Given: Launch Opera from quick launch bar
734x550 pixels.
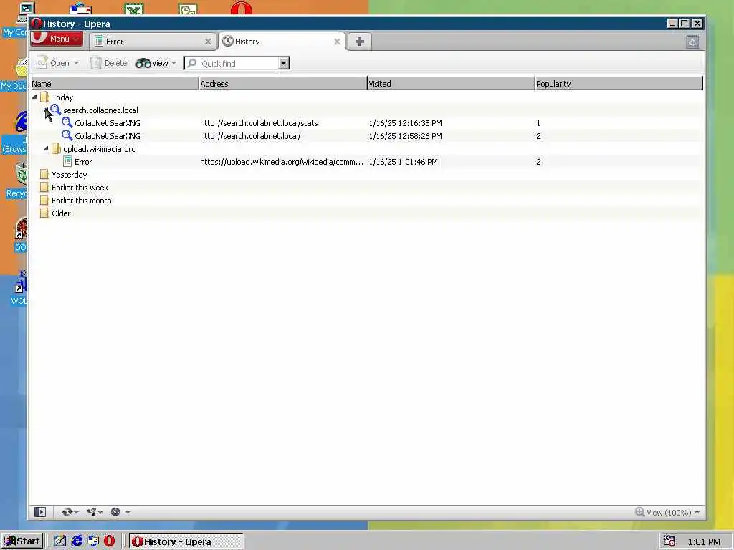Looking at the screenshot, I should coord(110,541).
